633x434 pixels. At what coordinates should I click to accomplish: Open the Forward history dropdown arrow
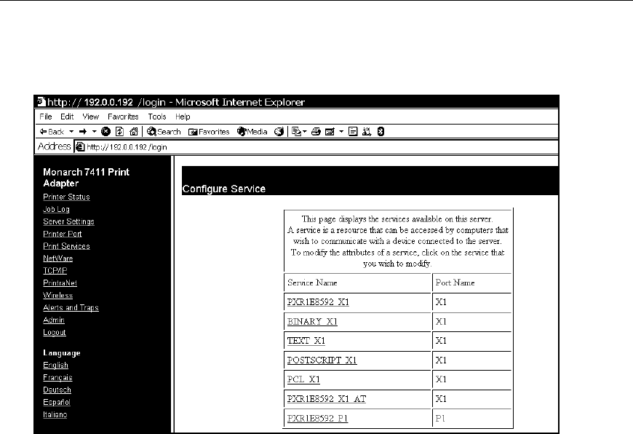[95, 132]
